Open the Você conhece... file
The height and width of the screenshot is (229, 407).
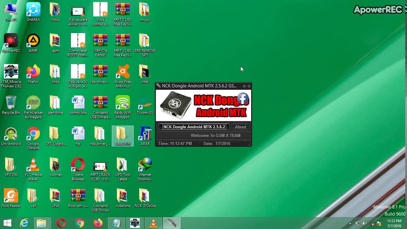coord(100,14)
